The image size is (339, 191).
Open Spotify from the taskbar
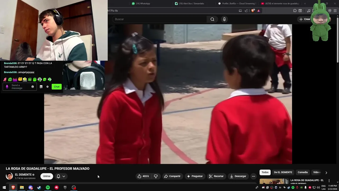click(48, 188)
